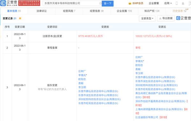
Task: Switch to the 法律诉讼 tab
Action: coord(41,11)
